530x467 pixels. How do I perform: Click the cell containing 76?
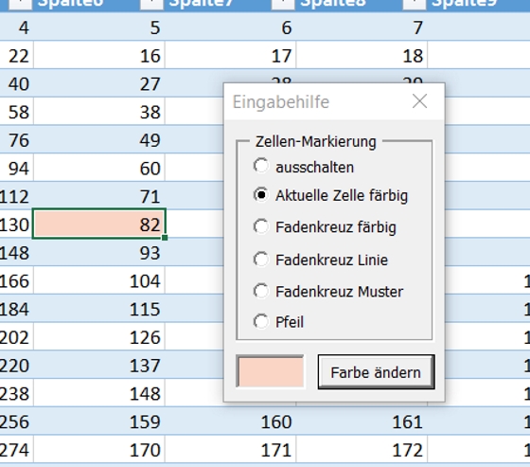pyautogui.click(x=17, y=139)
